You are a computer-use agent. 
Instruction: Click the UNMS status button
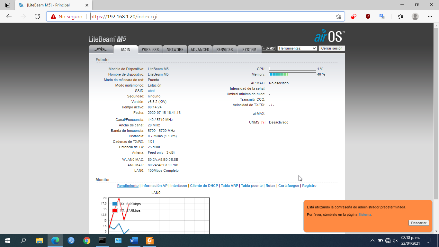click(x=269, y=48)
